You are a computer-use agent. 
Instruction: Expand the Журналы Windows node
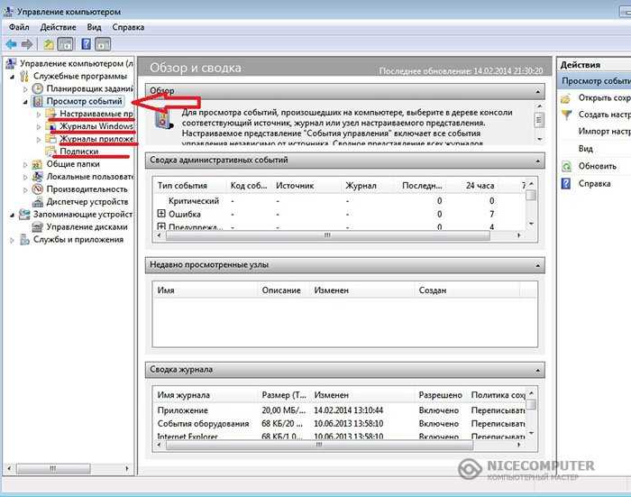39,126
